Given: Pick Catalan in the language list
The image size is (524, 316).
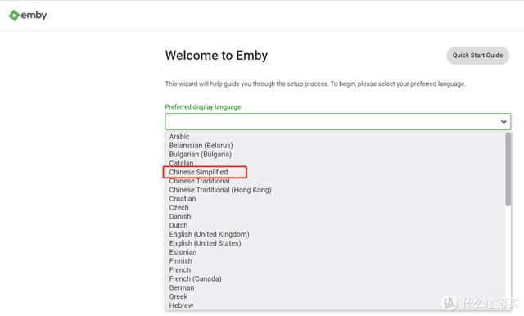Looking at the screenshot, I should [181, 163].
